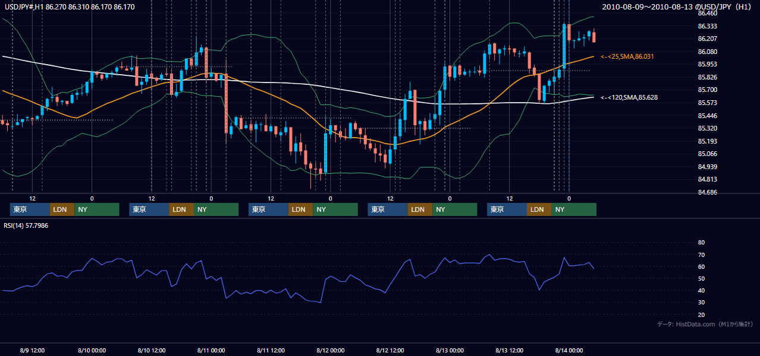Click the 25 SMA 86.031 orange label
This screenshot has height=356, width=760.
[x=627, y=56]
